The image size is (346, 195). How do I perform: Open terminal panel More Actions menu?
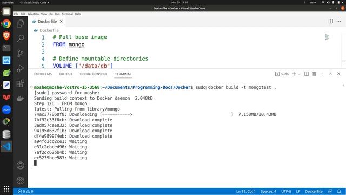coord(322,74)
